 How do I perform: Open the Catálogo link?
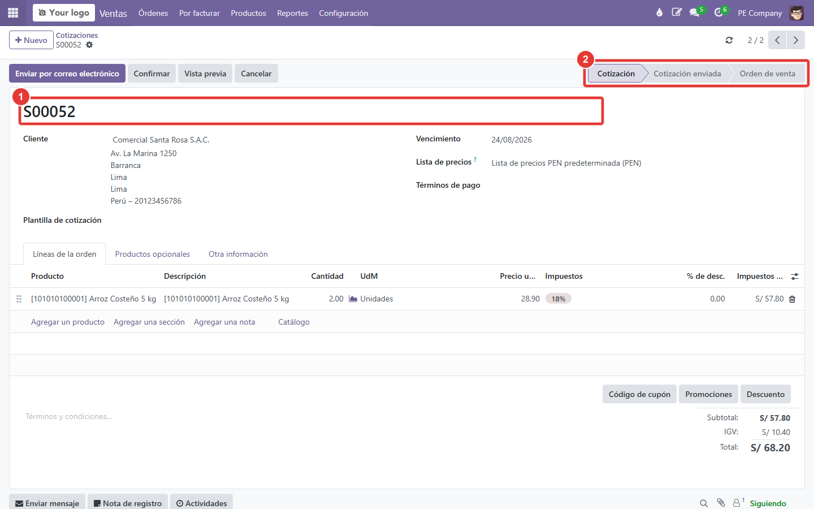click(294, 322)
